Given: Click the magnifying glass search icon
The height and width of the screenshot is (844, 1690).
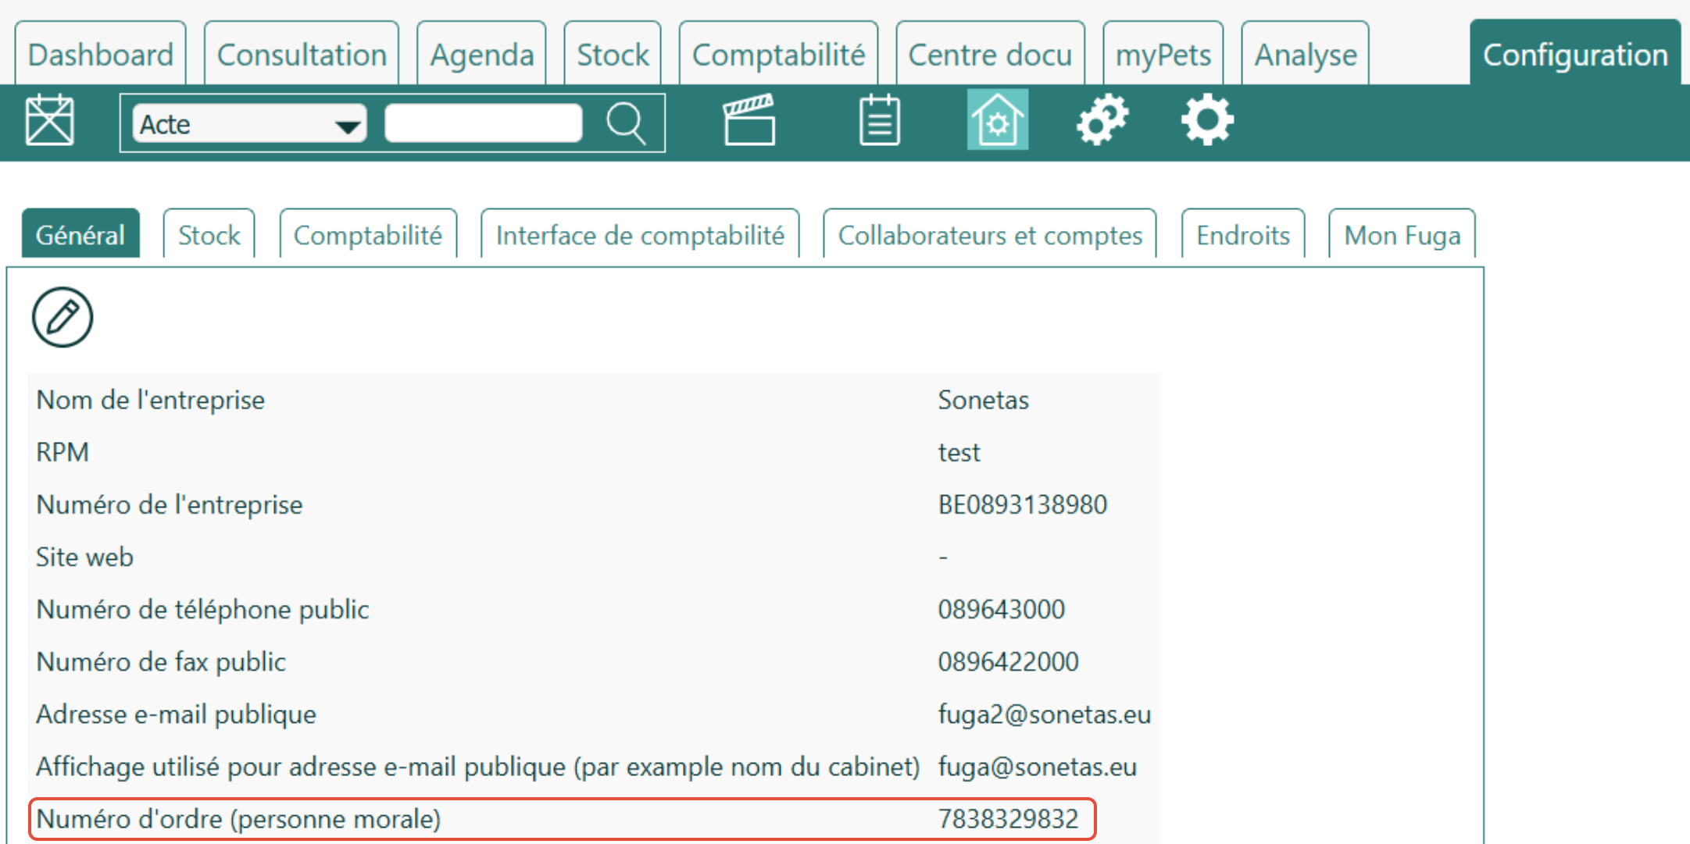Looking at the screenshot, I should tap(626, 123).
